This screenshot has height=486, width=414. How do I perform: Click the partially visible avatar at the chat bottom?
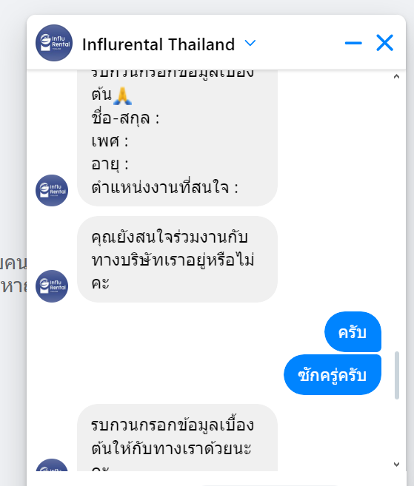[52, 465]
